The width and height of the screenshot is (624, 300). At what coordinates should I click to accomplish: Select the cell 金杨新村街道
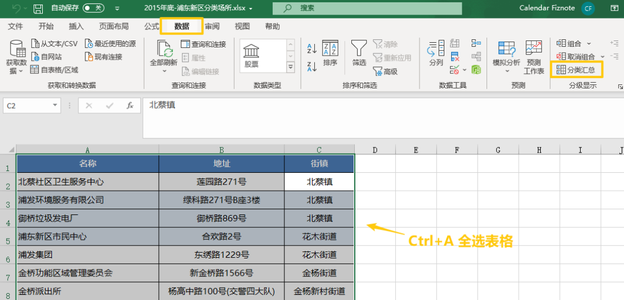319,291
